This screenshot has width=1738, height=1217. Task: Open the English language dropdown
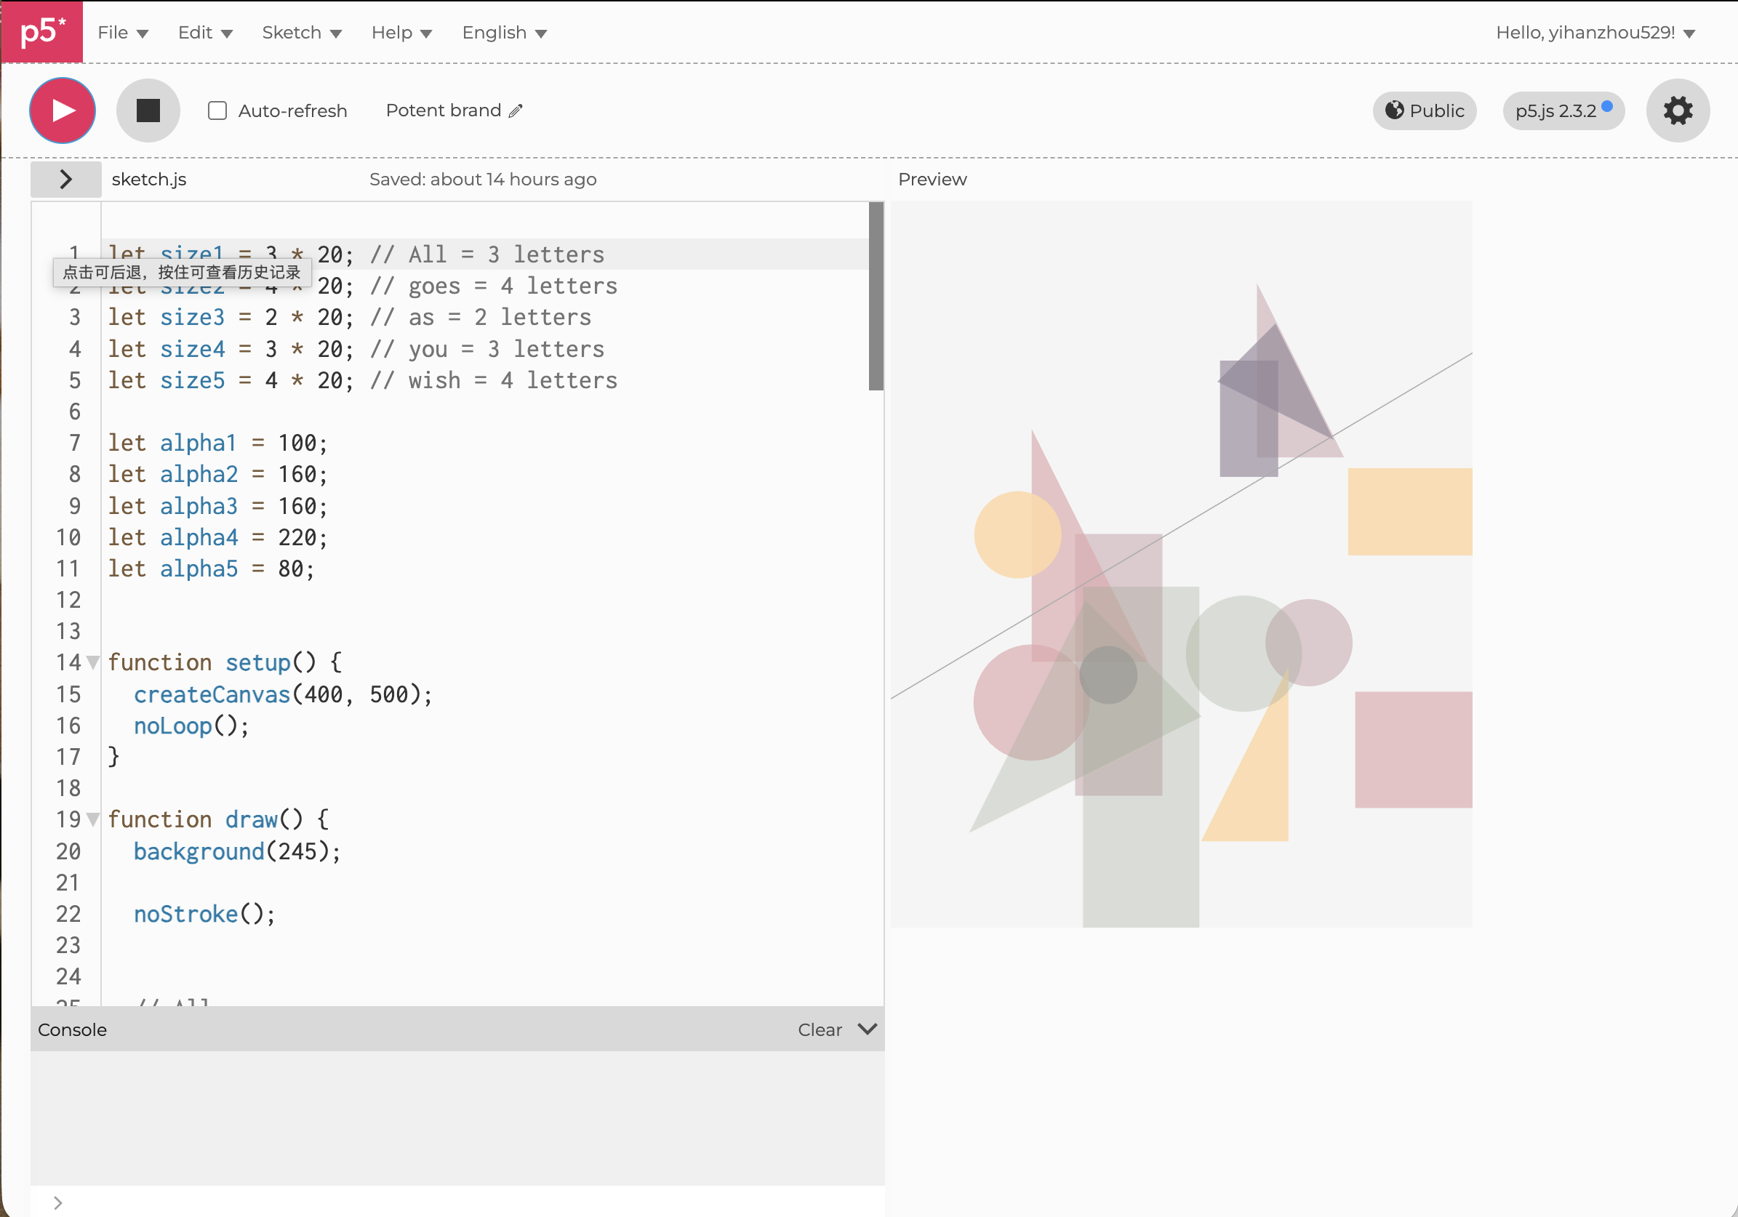tap(504, 33)
